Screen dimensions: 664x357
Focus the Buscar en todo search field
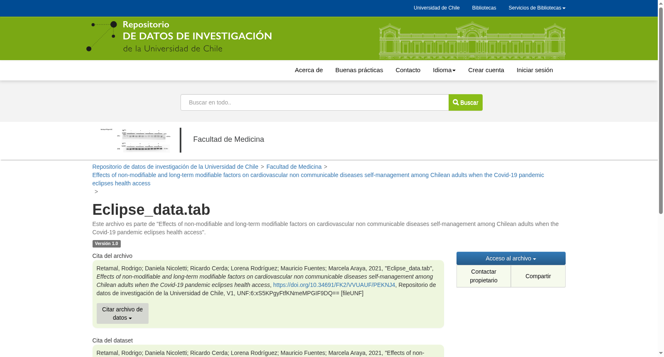(315, 102)
